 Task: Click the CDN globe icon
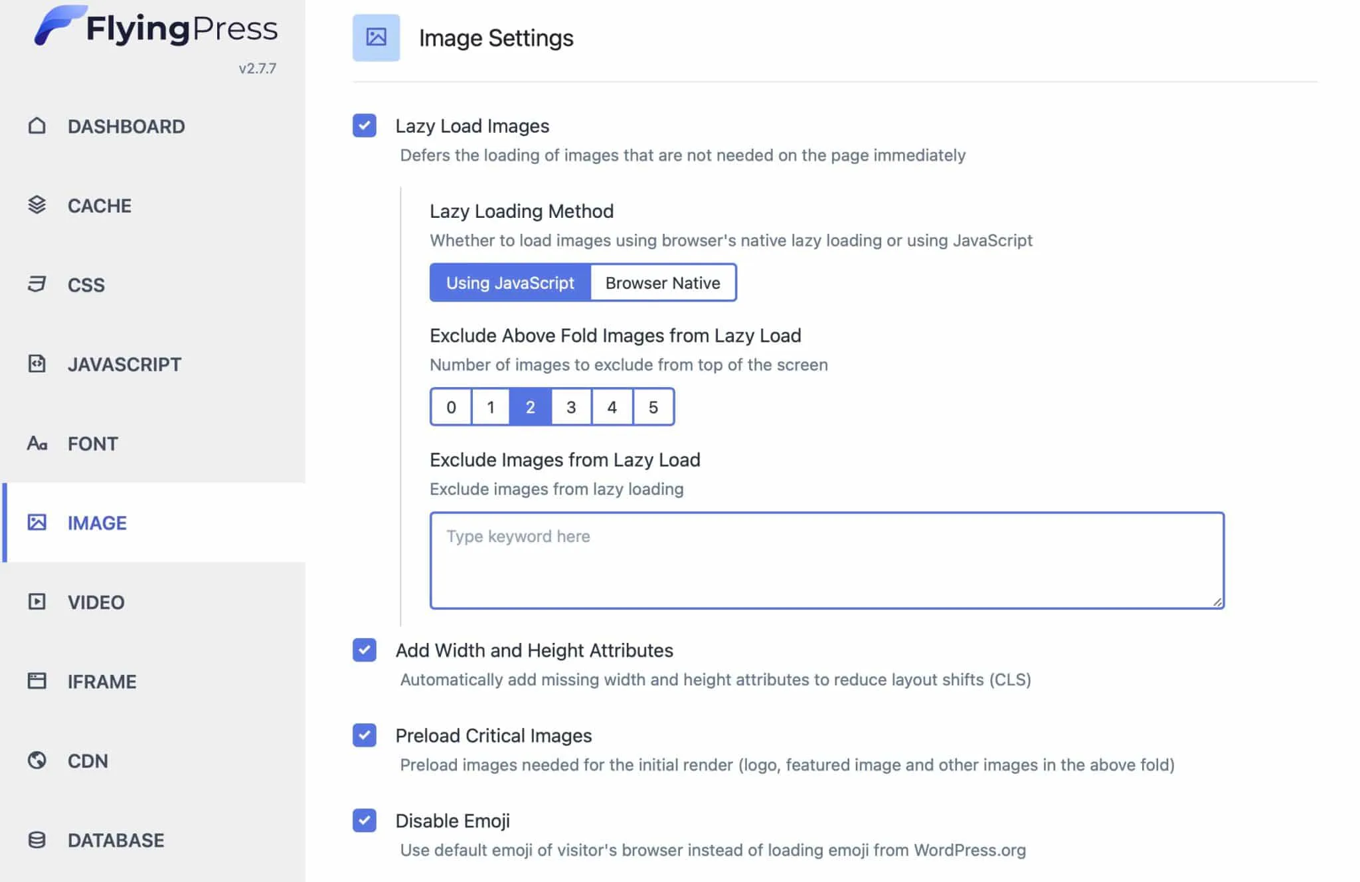(37, 760)
